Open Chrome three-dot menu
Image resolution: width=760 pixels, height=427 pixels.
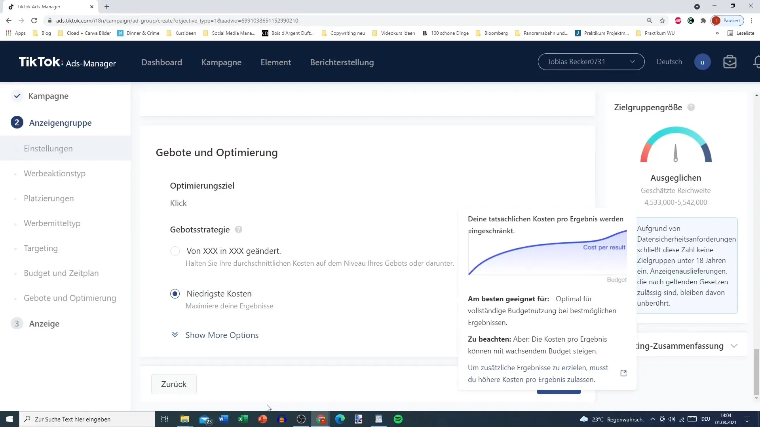[x=752, y=21]
